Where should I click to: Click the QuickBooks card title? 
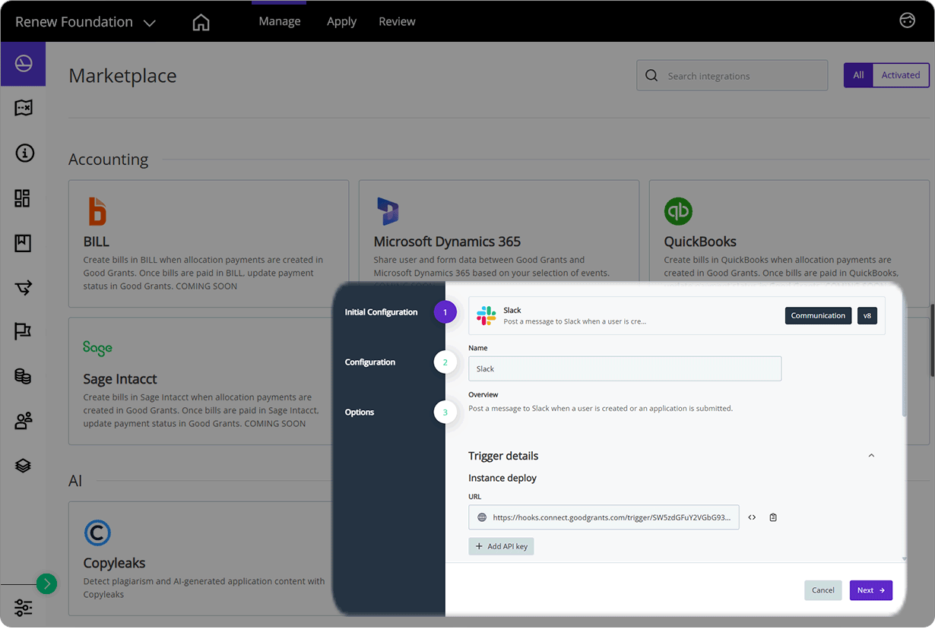click(x=700, y=242)
